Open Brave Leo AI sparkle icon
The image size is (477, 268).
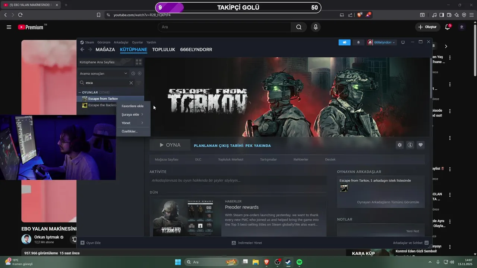(457, 15)
